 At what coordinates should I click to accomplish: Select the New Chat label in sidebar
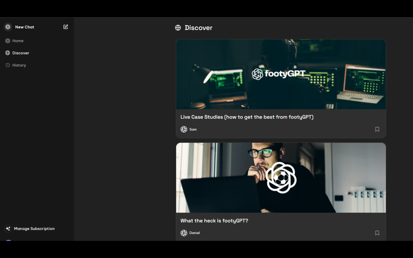[x=25, y=27]
